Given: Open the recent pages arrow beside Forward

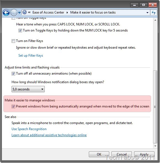Looking at the screenshot, I should 19,13.
